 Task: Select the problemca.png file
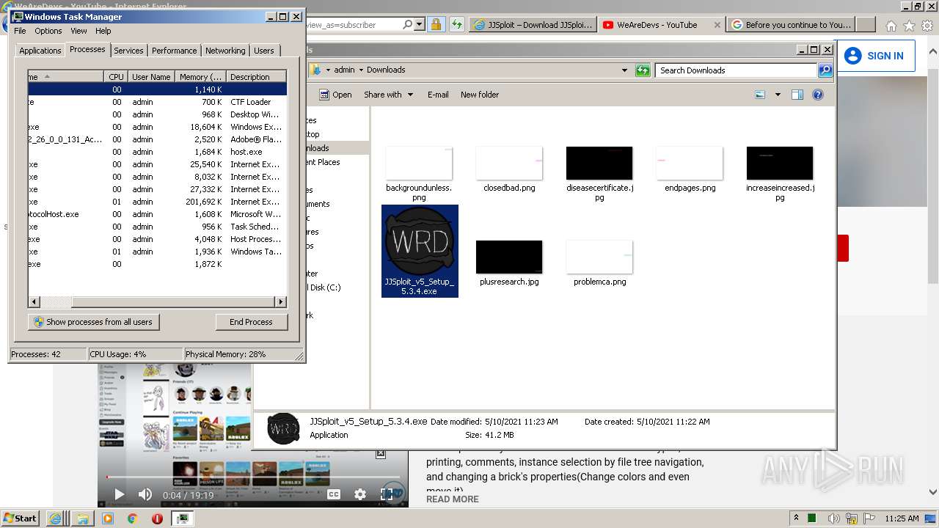tap(599, 263)
